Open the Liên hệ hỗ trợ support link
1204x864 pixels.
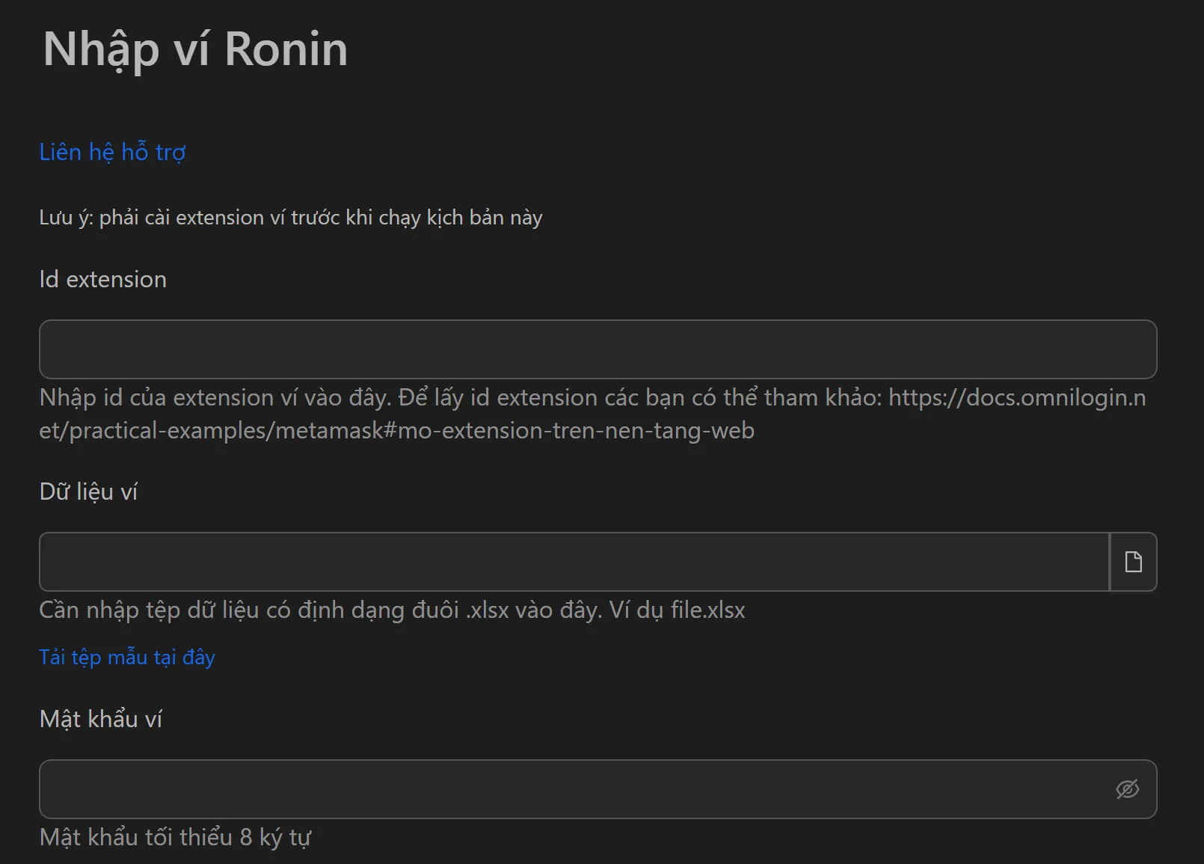113,152
